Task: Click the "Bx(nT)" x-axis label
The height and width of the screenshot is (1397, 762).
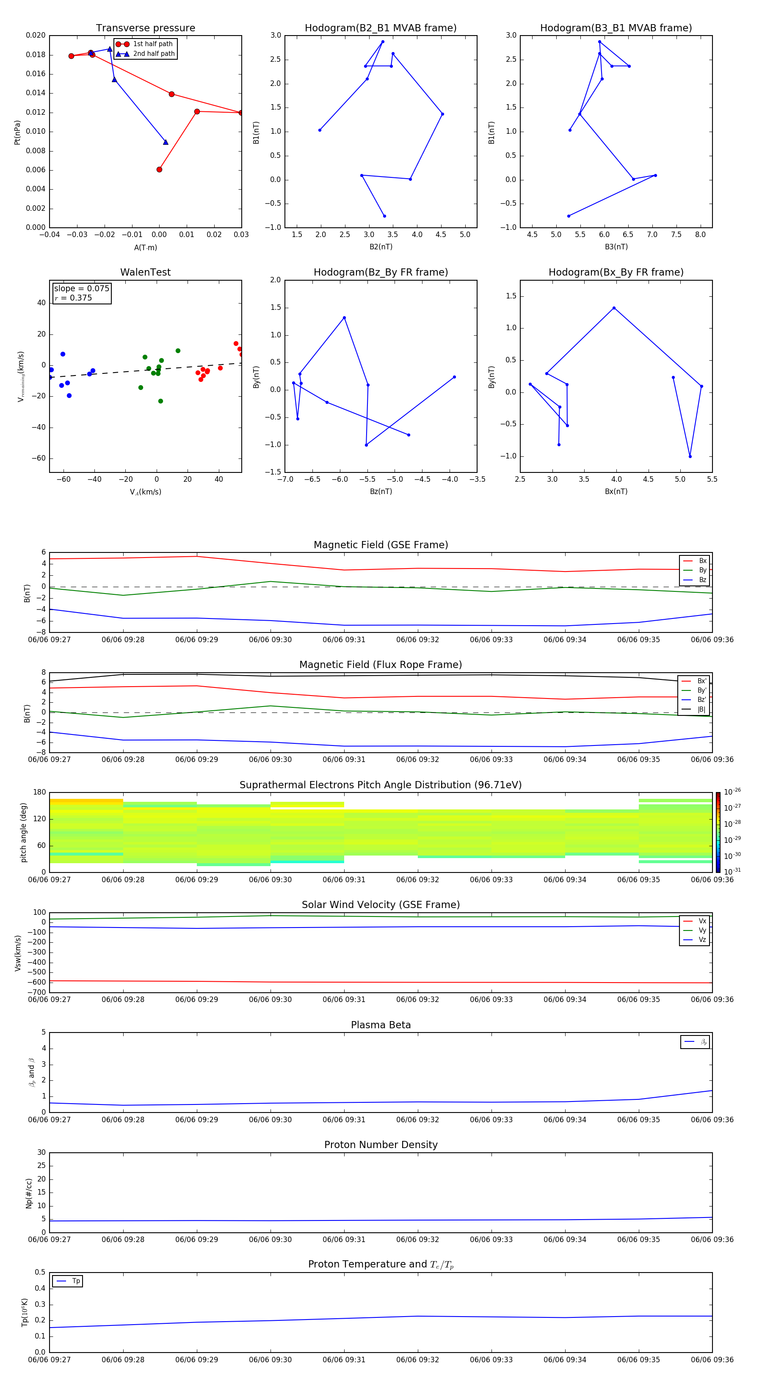Action: [x=616, y=491]
